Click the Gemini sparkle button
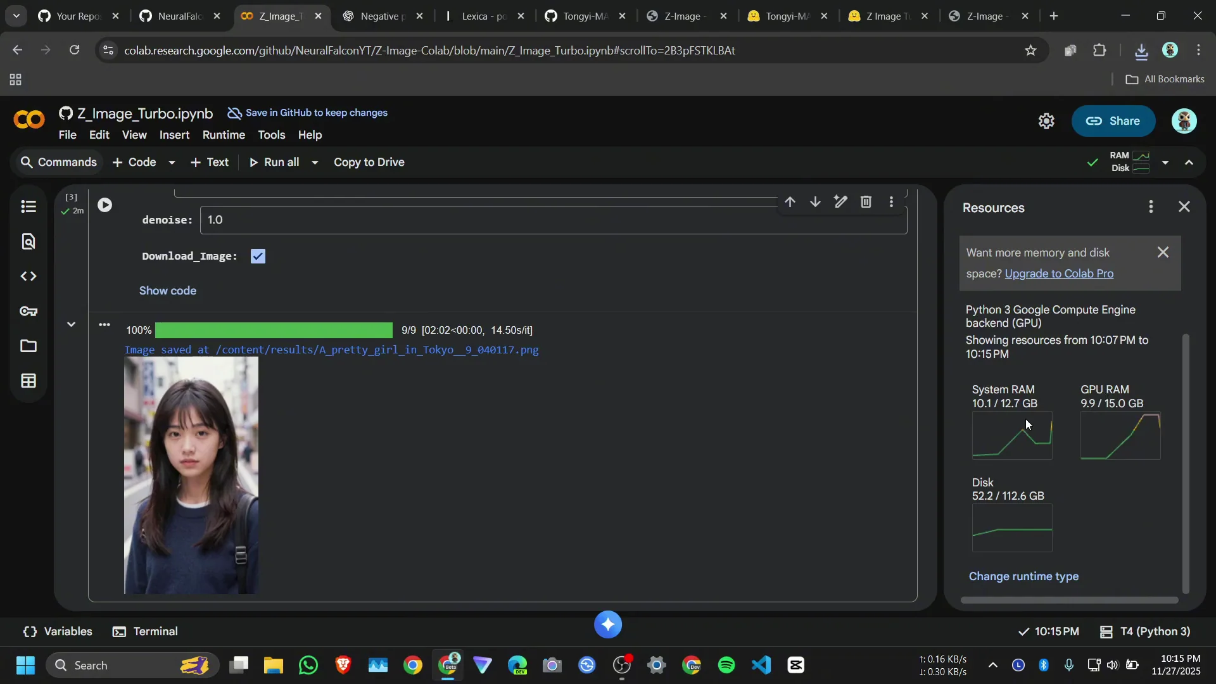The image size is (1216, 684). click(x=608, y=625)
